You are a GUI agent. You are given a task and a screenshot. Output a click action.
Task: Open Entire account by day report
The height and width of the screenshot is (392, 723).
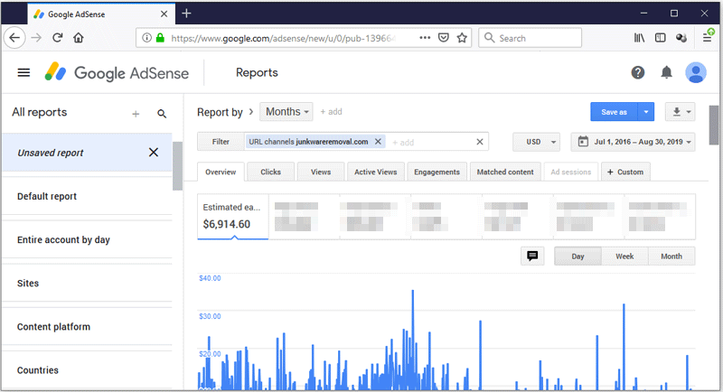63,240
